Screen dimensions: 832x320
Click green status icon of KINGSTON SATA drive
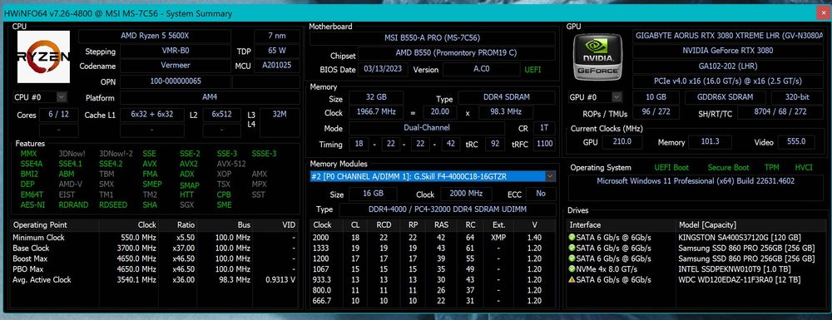[572, 238]
